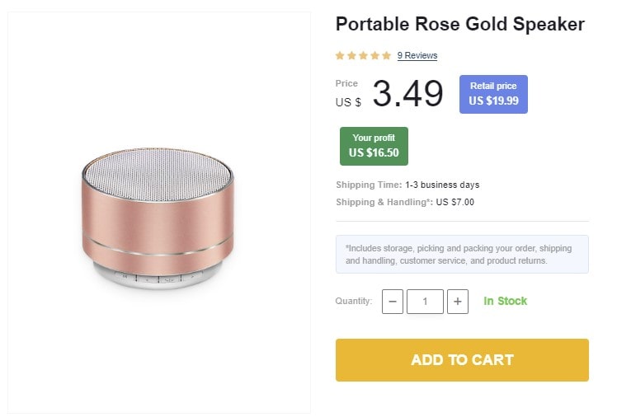Click the Portable Rose Gold Speaker title
The width and height of the screenshot is (617, 417).
click(459, 25)
